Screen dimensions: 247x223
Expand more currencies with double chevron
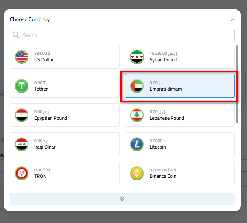pyautogui.click(x=122, y=199)
